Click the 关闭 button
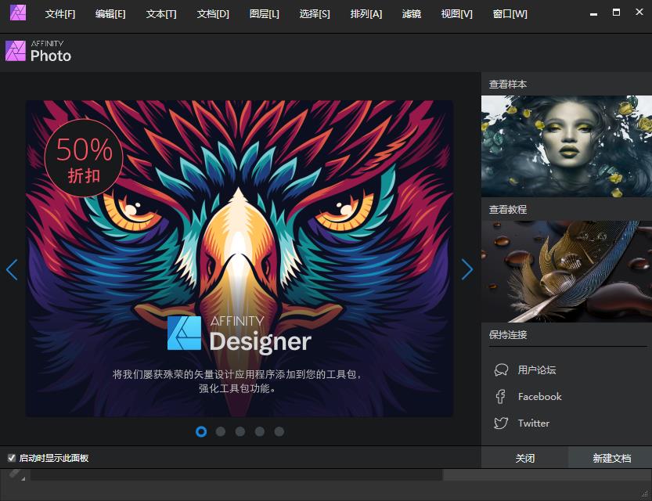The height and width of the screenshot is (501, 652). click(525, 457)
